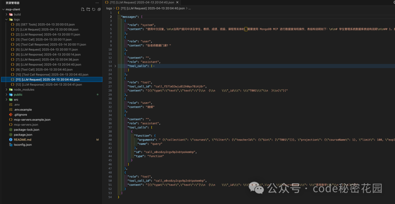
Task: Click the id value call_o0vs6zy2cgv9p2vbtpokemhp on line 43
Action: coord(170,152)
